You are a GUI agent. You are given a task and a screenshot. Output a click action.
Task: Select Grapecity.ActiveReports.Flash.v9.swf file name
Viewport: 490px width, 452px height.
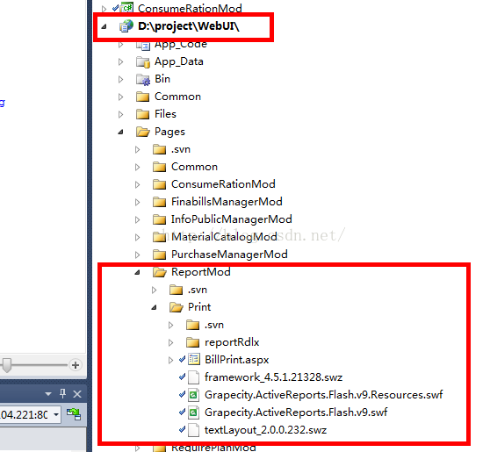click(296, 413)
